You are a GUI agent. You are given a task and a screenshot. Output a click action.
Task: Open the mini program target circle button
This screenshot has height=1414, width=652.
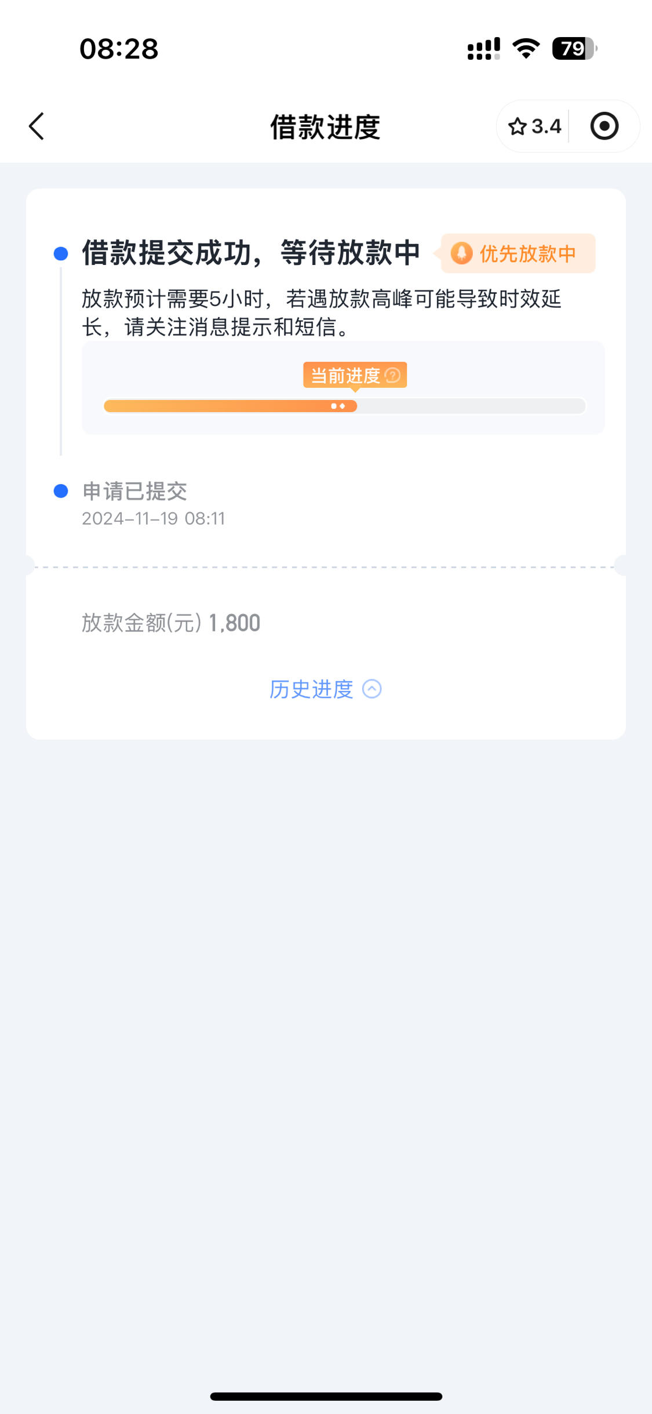click(604, 126)
